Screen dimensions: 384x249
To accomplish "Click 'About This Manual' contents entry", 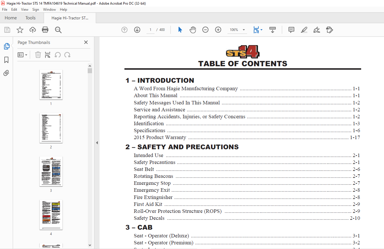I will 156,95.
